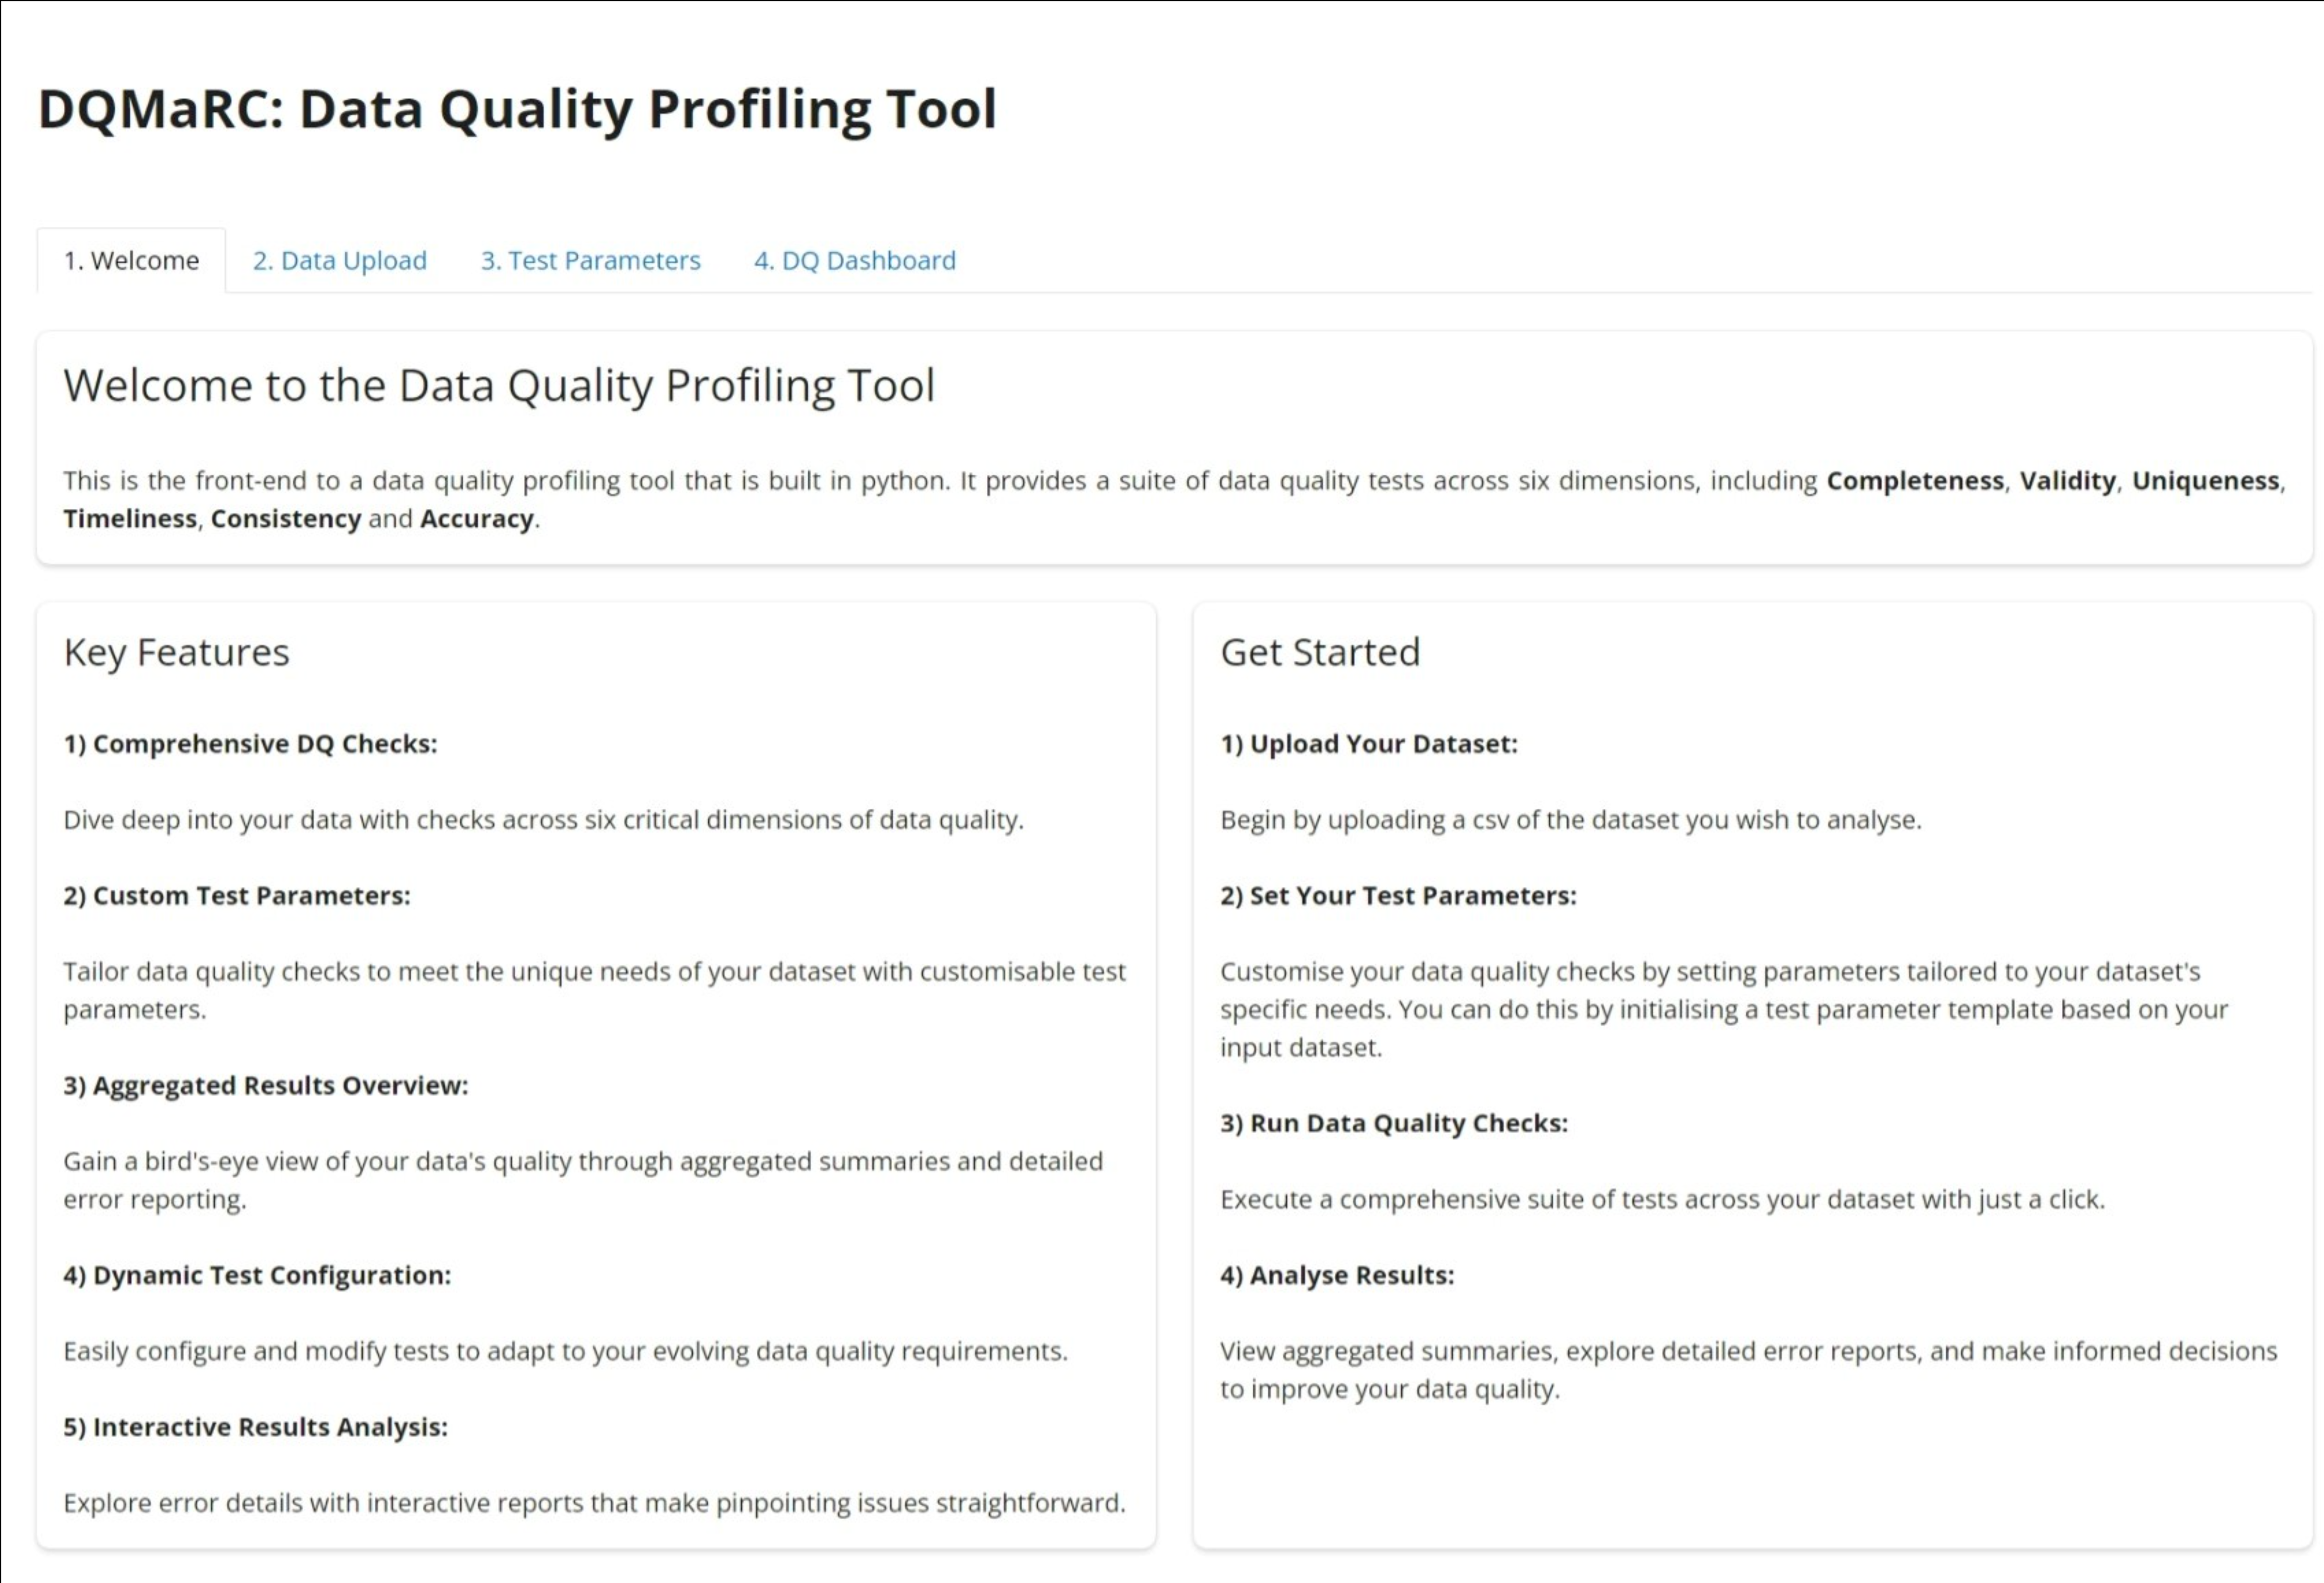Click the DQMaRC: Data Quality Profiling Tool title
Viewport: 2324px width, 1583px height.
click(x=517, y=109)
